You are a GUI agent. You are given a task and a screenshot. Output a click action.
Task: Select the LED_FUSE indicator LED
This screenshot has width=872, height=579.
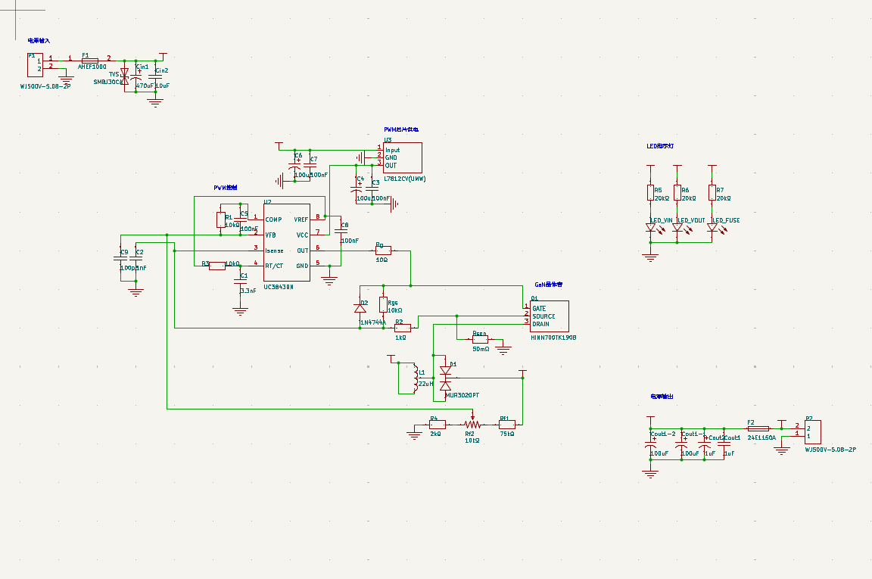click(713, 228)
